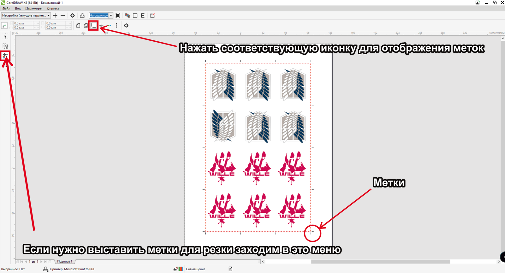Toggle color separations icon
Screen dimensions: 505x274
128,15
